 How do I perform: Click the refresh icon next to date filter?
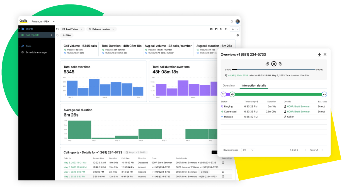tap(57, 29)
